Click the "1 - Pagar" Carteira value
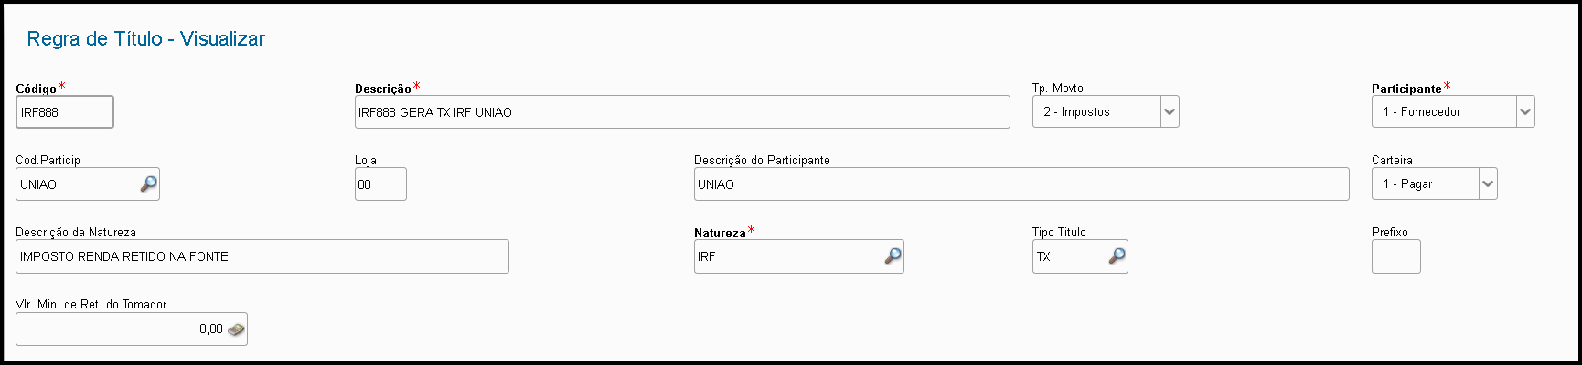The image size is (1582, 365). [x=1424, y=184]
